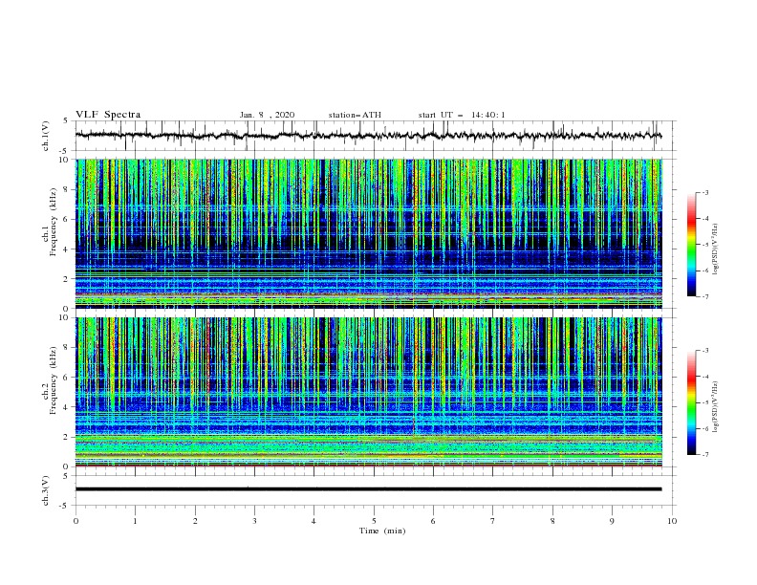Image resolution: width=757 pixels, height=585 pixels.
Task: Click the "VLF Spectra" title text
Action: [x=108, y=115]
